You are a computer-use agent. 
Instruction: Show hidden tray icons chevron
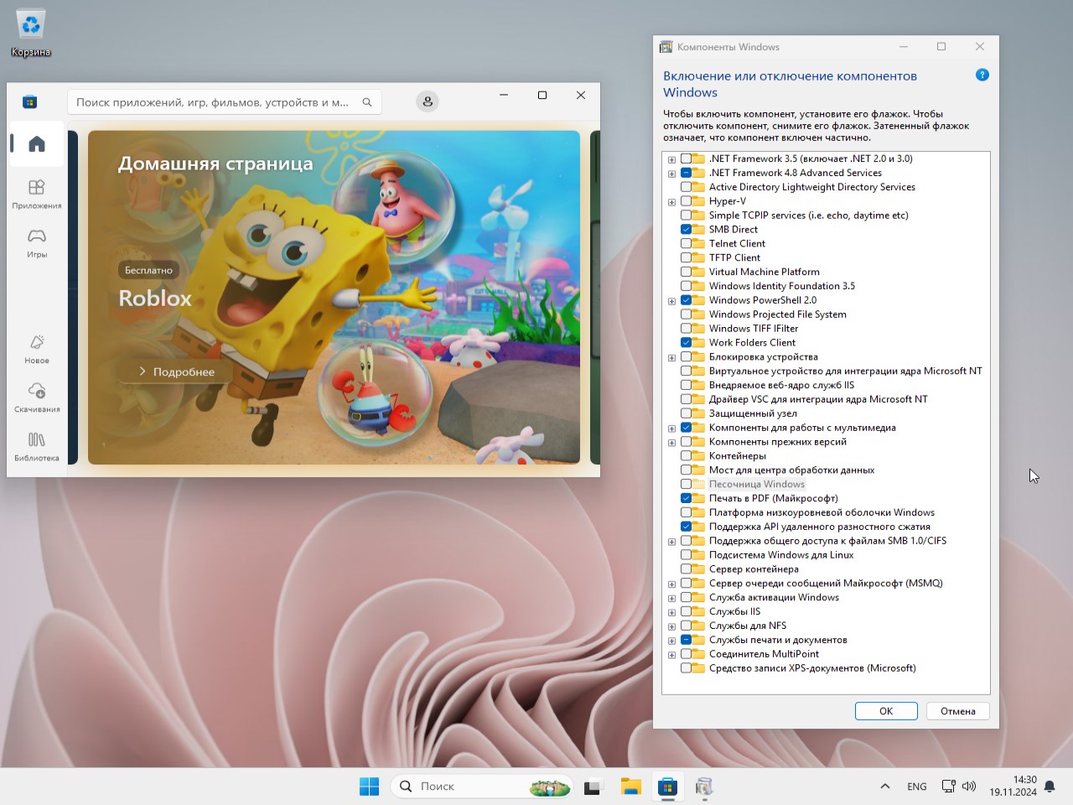click(885, 787)
